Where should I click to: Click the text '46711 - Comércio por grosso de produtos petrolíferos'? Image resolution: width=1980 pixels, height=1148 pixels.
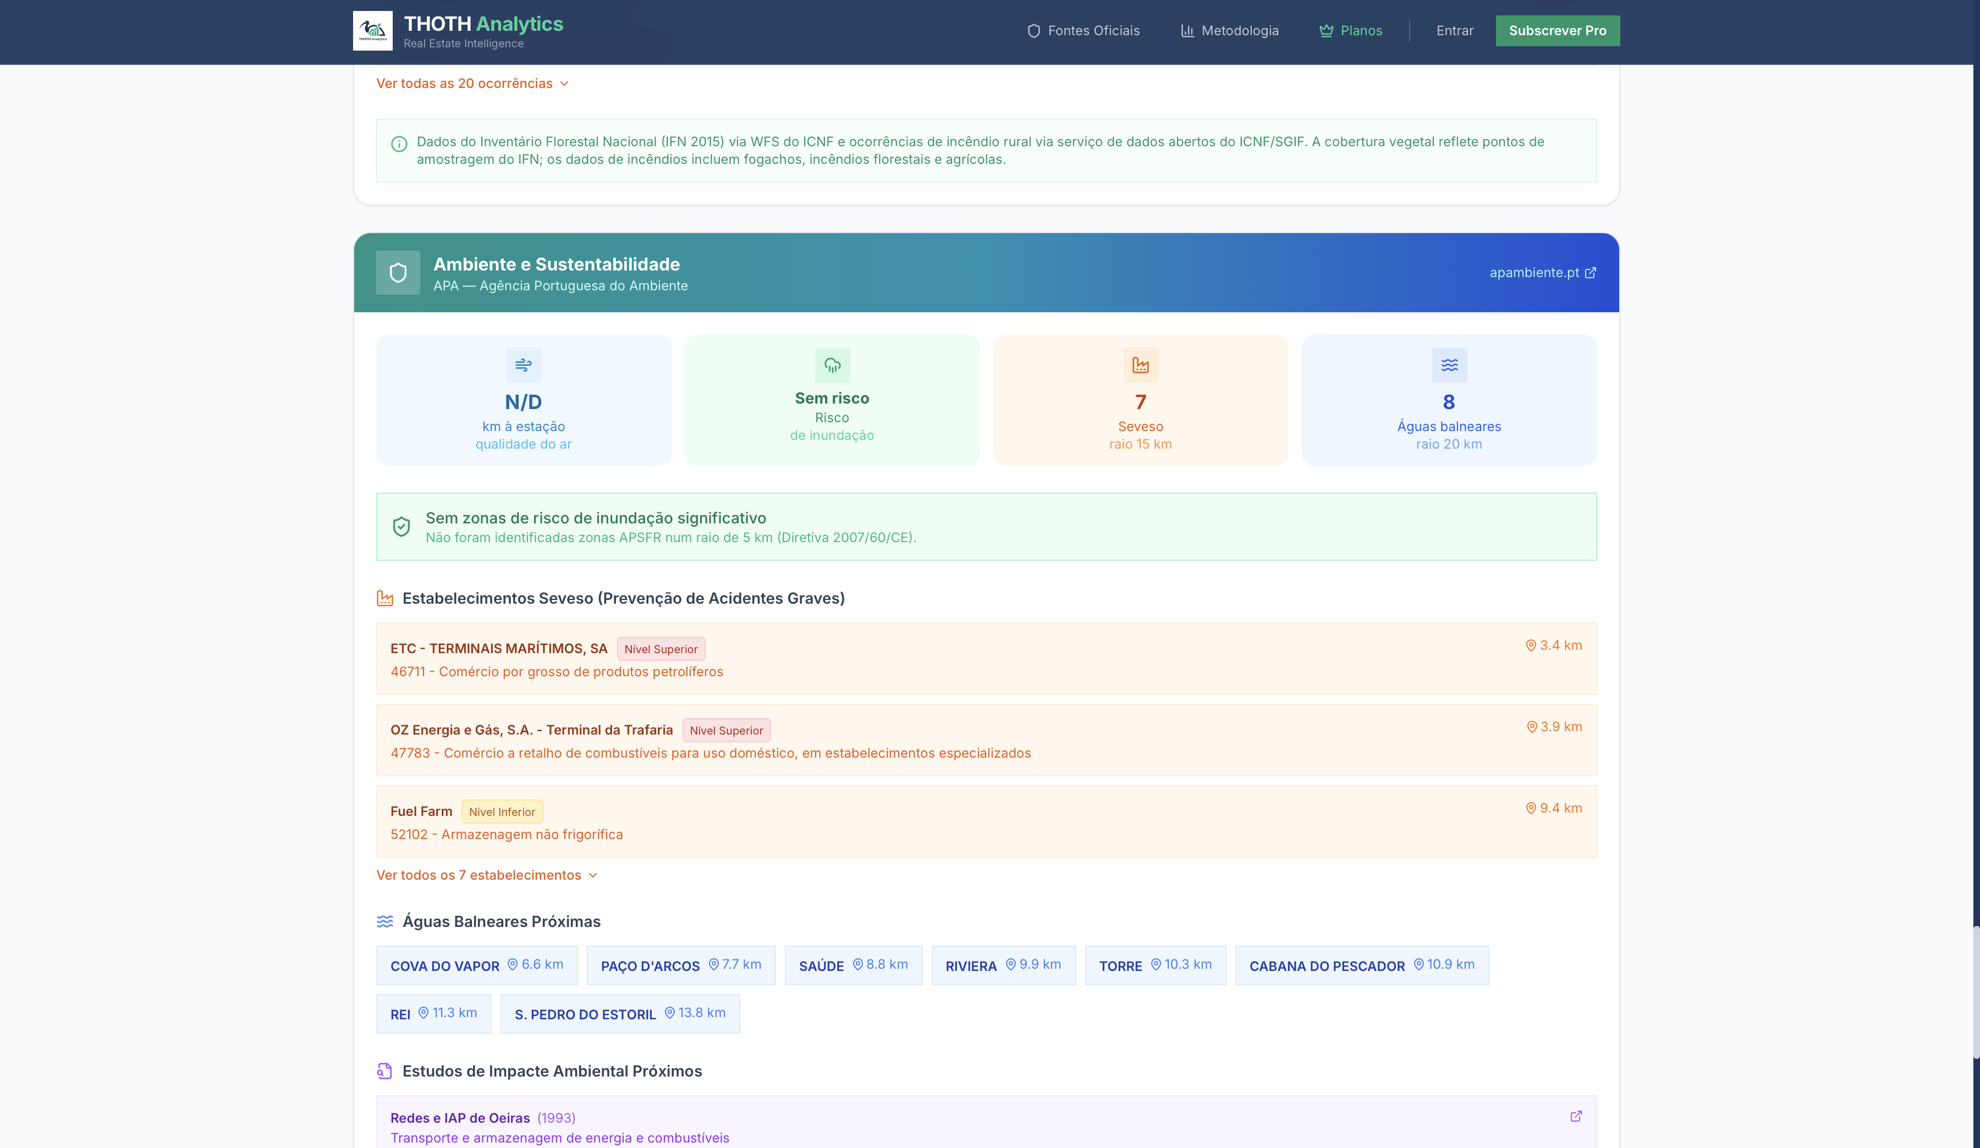coord(556,671)
